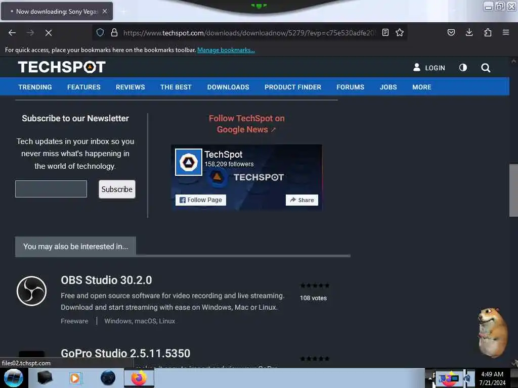Open the tracking protection shield icon
The height and width of the screenshot is (388, 518).
point(100,32)
